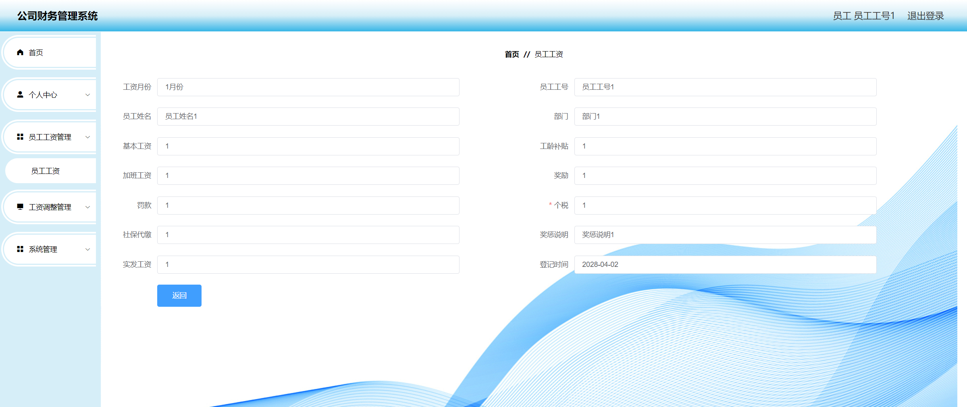The image size is (967, 407).
Task: Click the 首页 breadcrumb link
Action: (512, 54)
